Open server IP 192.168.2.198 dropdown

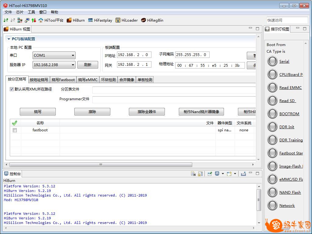(54, 65)
